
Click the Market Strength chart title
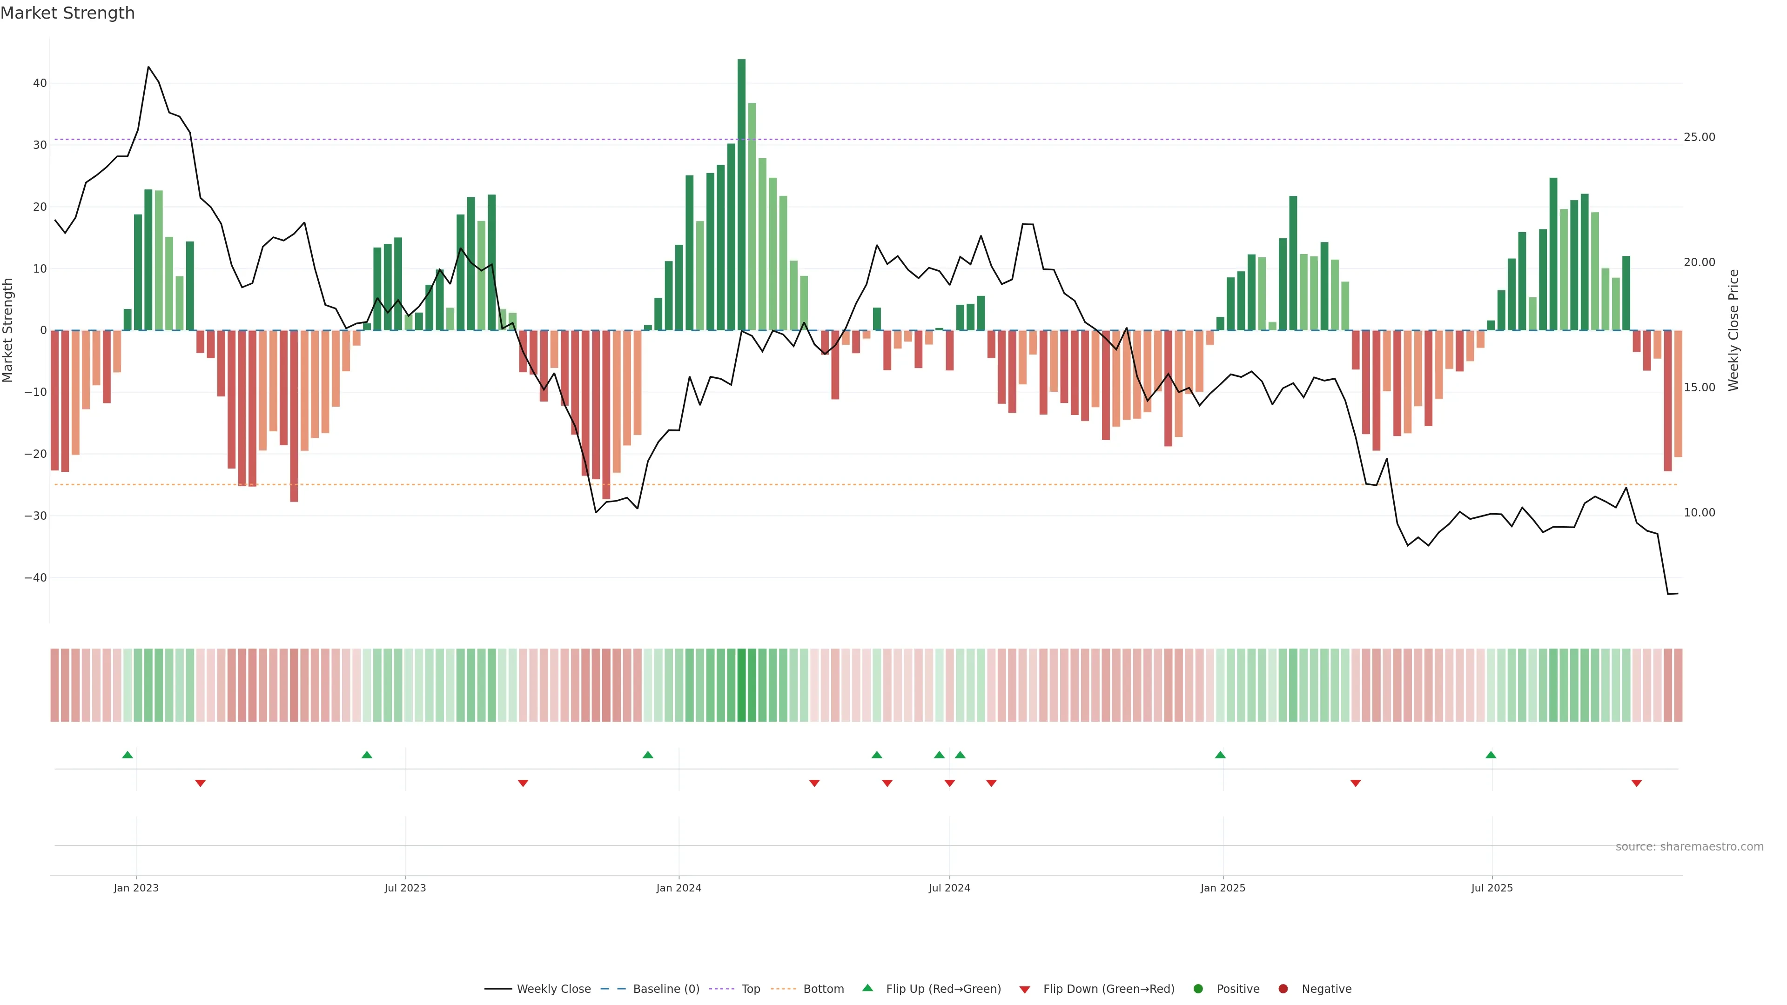[67, 13]
